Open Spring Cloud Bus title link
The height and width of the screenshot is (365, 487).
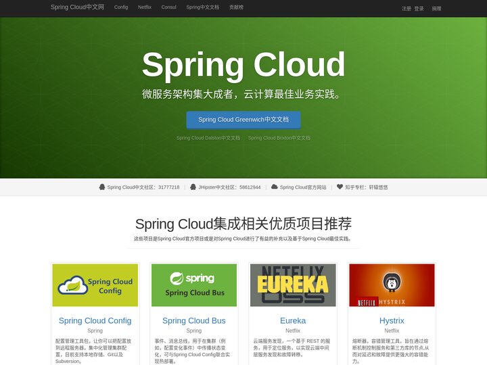[x=194, y=320]
